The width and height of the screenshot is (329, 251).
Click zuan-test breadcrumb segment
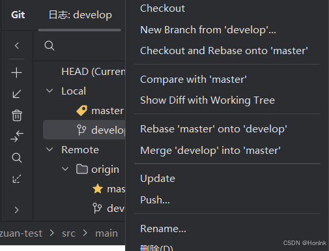tap(21, 233)
